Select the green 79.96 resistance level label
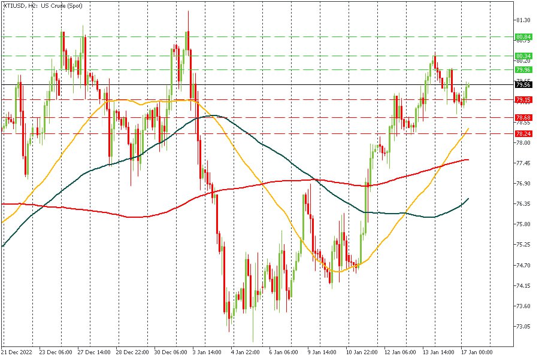The width and height of the screenshot is (539, 359). pos(523,70)
